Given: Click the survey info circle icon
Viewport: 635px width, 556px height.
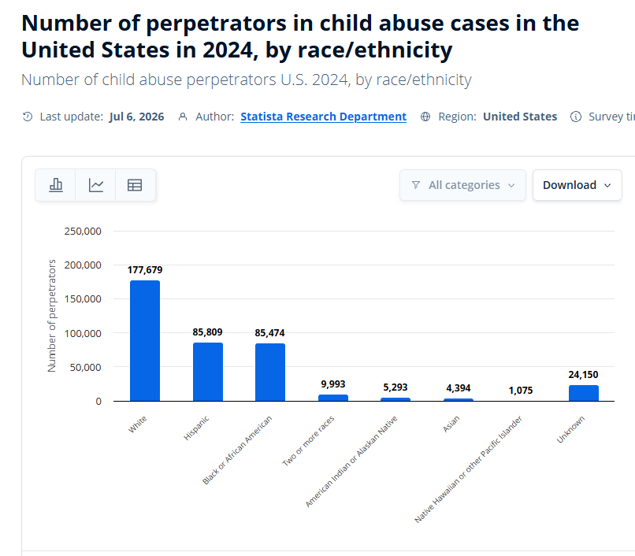Looking at the screenshot, I should (575, 117).
